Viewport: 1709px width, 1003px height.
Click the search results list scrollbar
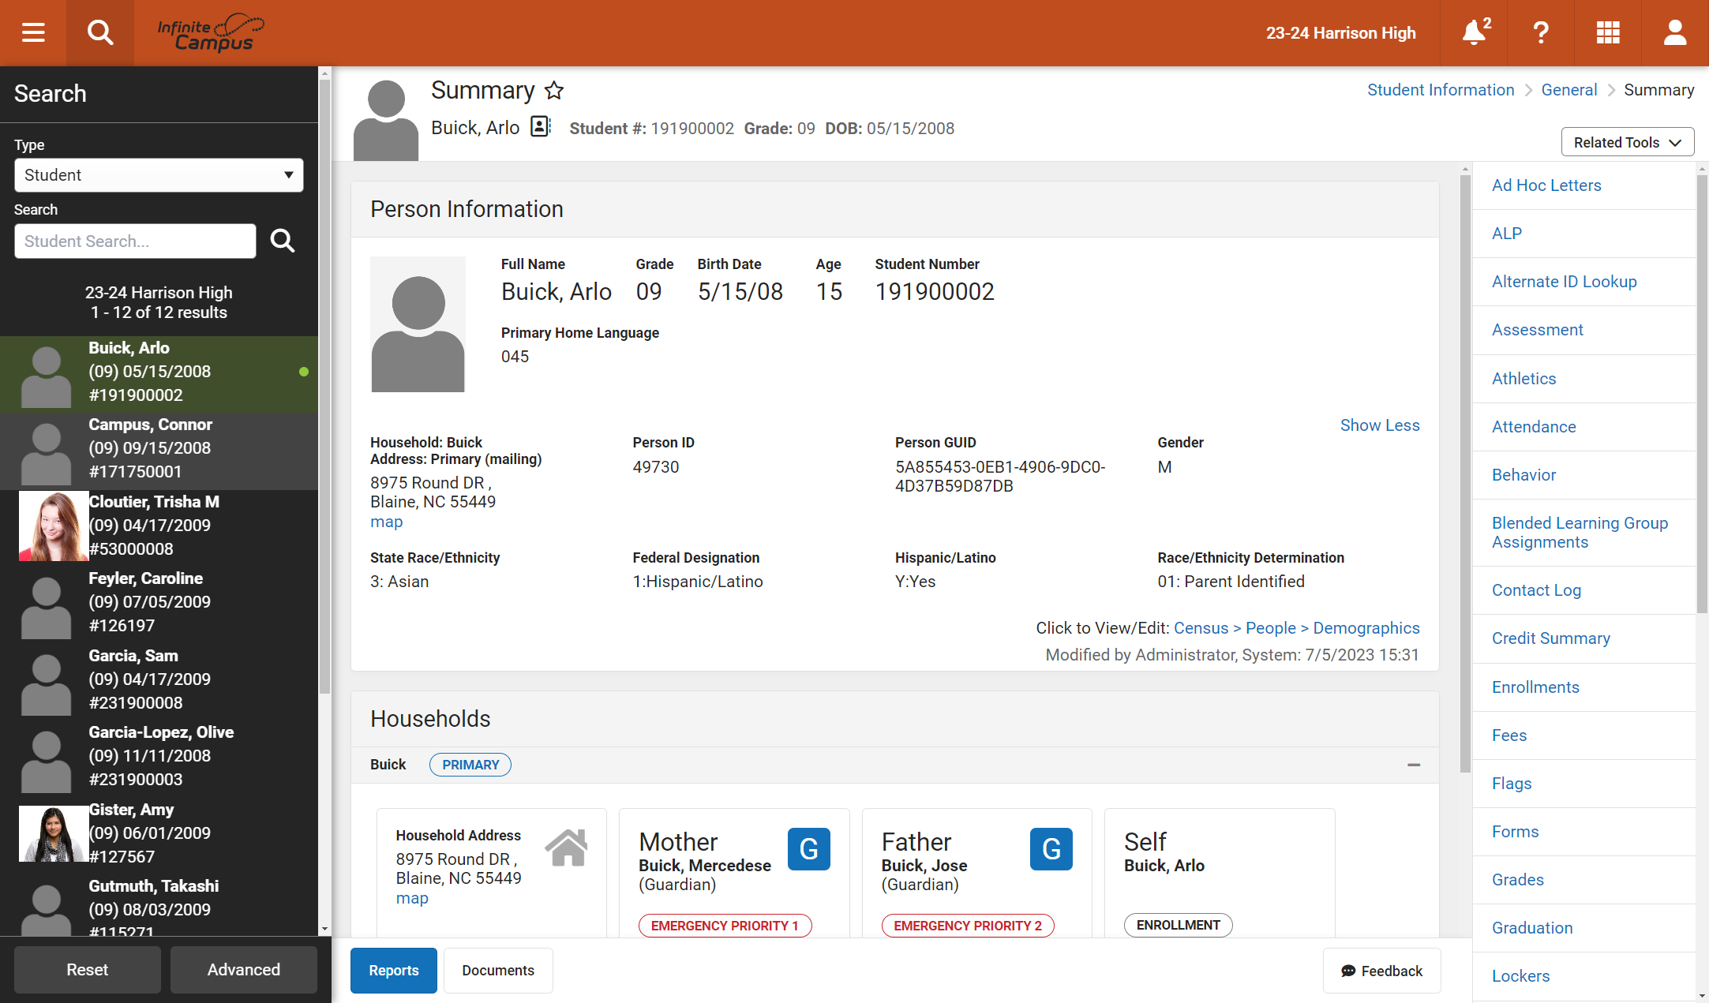pos(324,387)
